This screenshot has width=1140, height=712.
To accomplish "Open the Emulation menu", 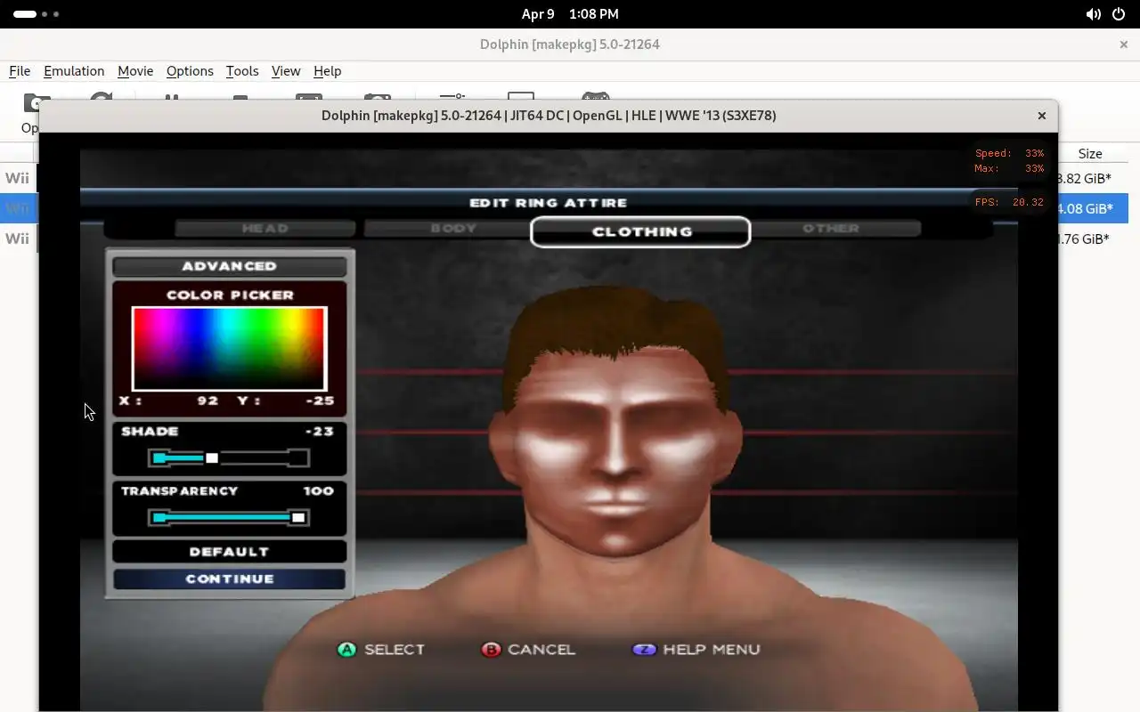I will pos(74,71).
